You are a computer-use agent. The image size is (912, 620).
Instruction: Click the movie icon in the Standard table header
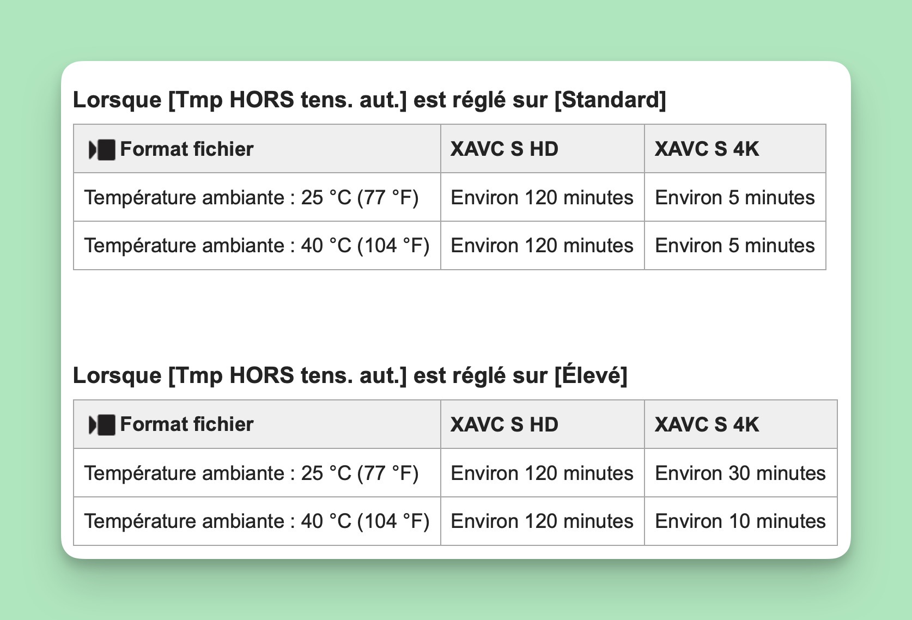(x=102, y=149)
